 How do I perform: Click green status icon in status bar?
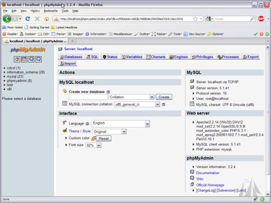pyautogui.click(x=262, y=199)
